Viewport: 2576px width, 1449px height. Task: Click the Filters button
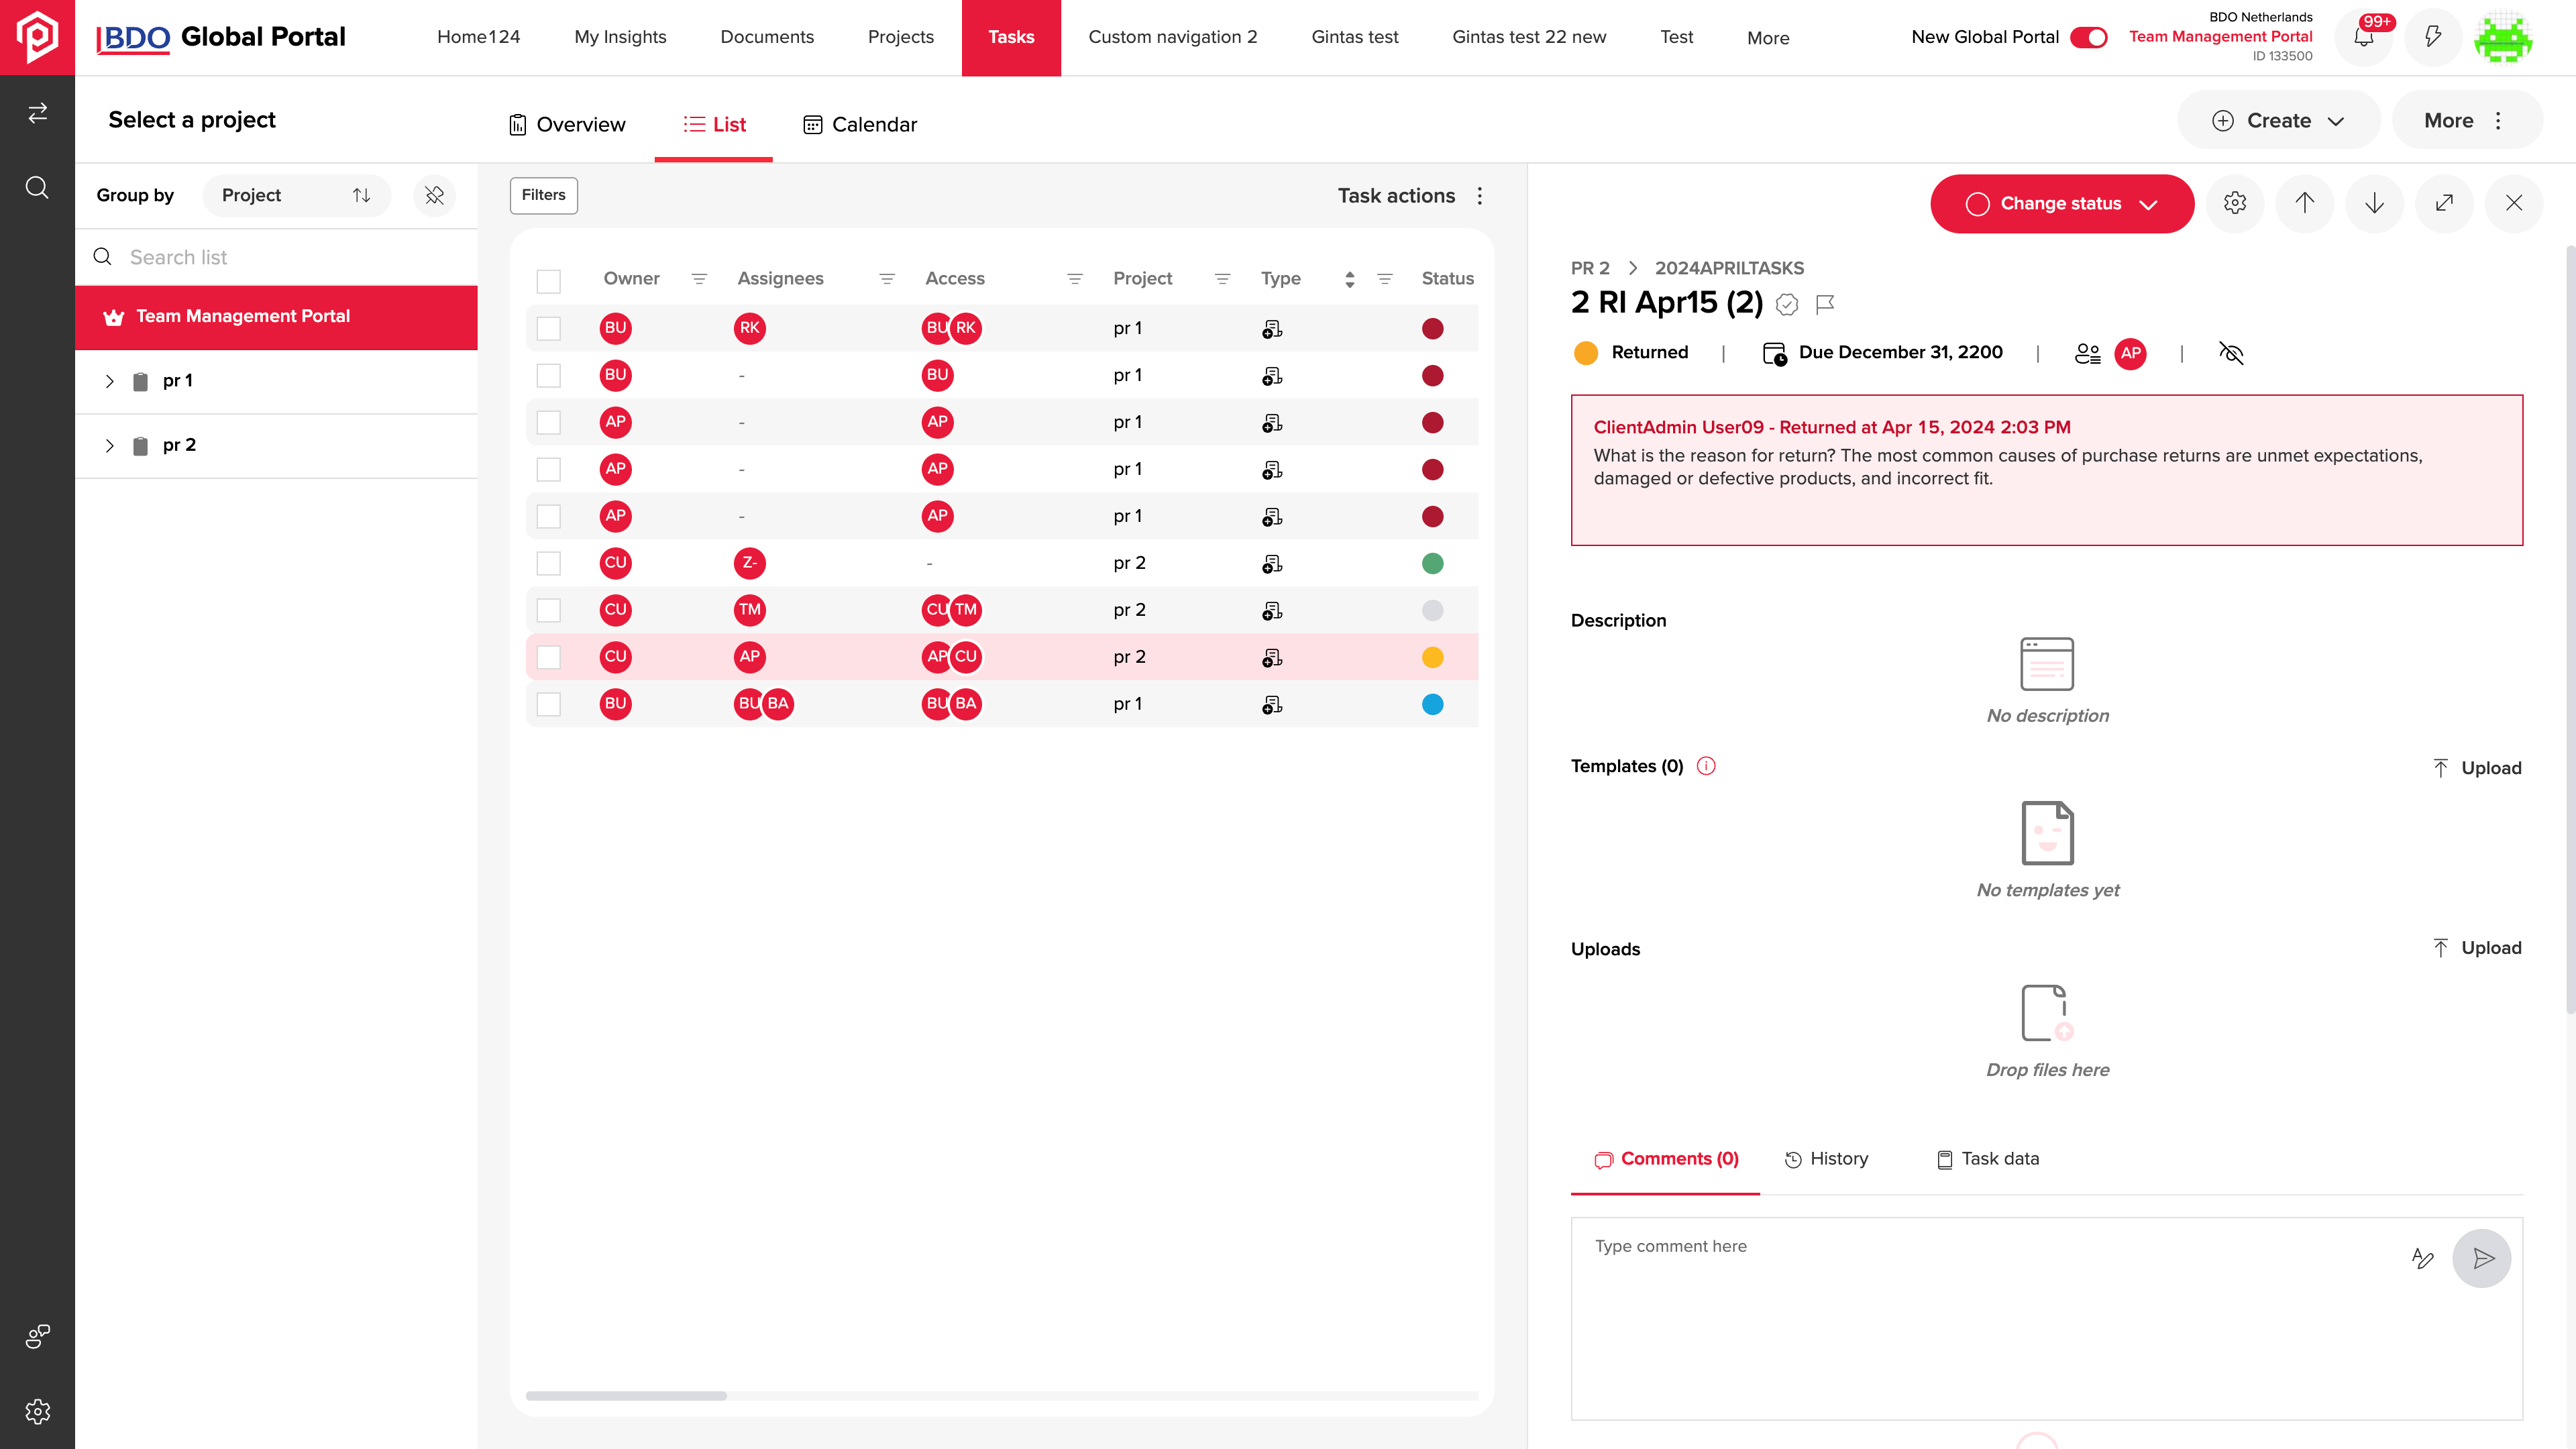pos(544,195)
